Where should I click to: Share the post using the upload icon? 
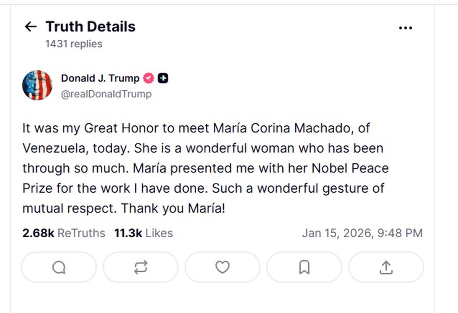[386, 267]
